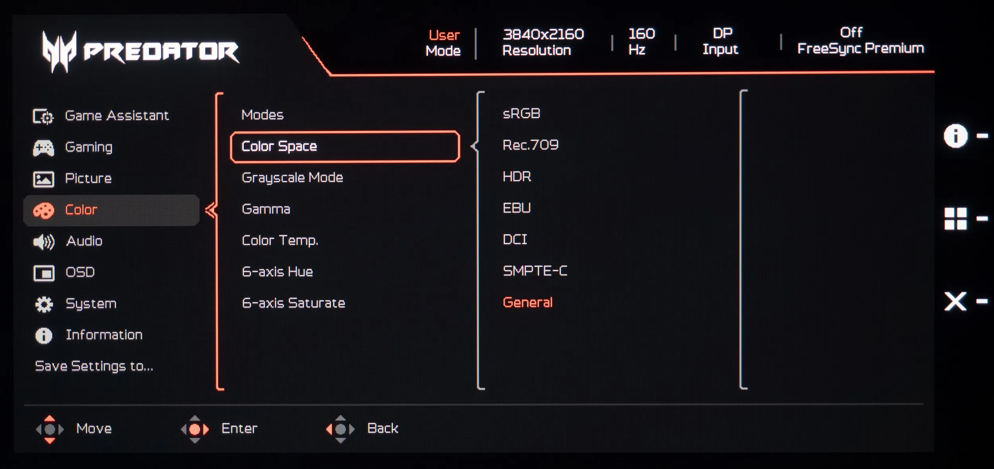This screenshot has height=469, width=994.
Task: Click the Information circle icon in sidebar
Action: coord(44,335)
